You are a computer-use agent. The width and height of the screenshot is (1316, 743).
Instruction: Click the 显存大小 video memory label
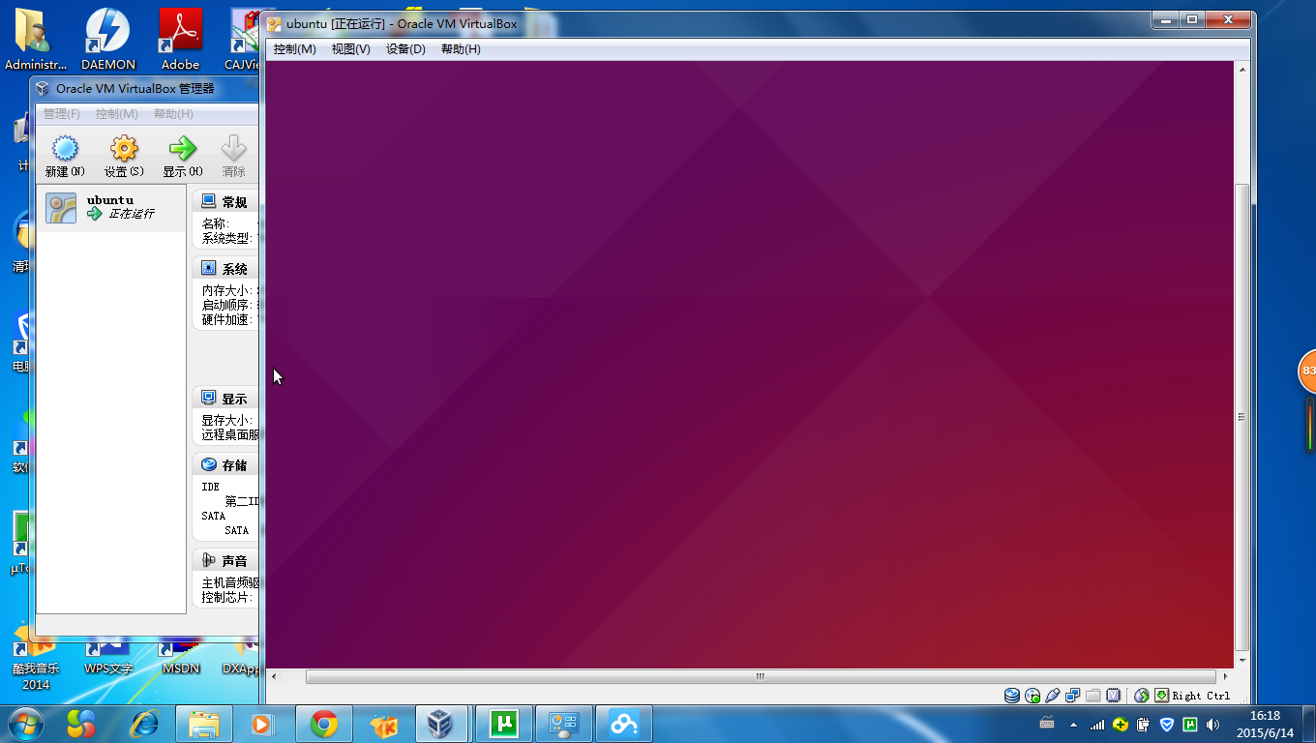(x=226, y=420)
